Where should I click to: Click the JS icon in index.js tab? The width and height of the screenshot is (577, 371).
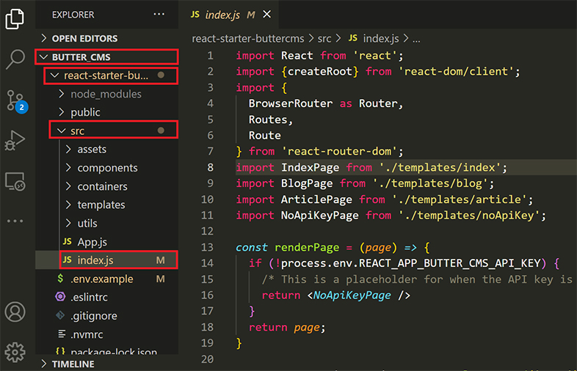click(x=195, y=15)
